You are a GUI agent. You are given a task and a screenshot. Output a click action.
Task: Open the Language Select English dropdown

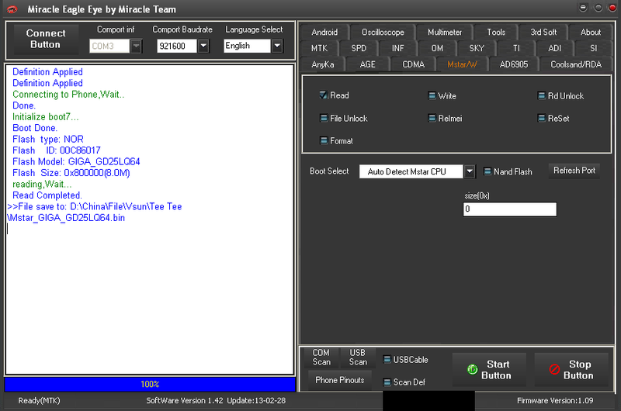[277, 46]
